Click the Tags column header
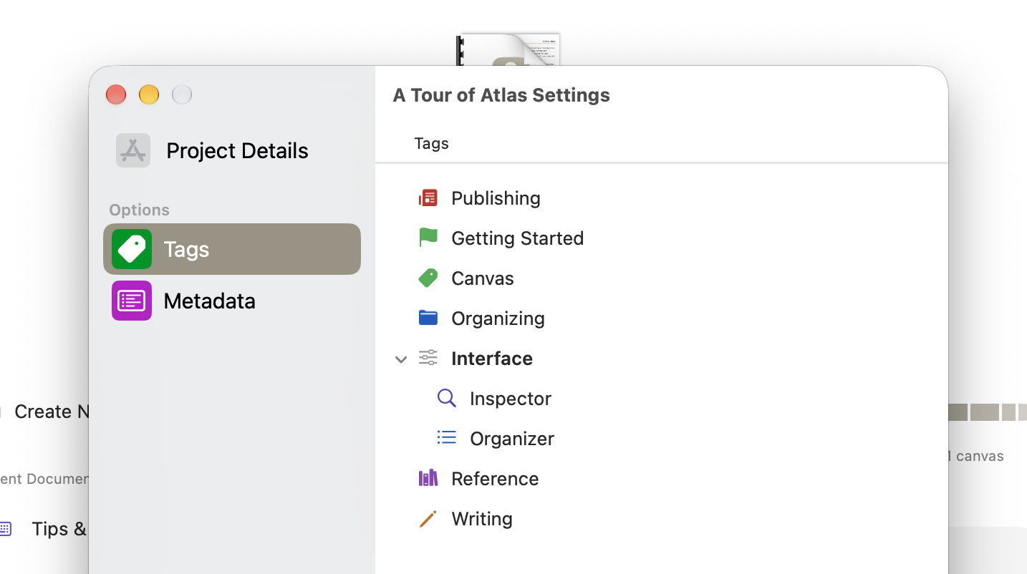Screen dimensions: 1027x574 click(x=431, y=143)
